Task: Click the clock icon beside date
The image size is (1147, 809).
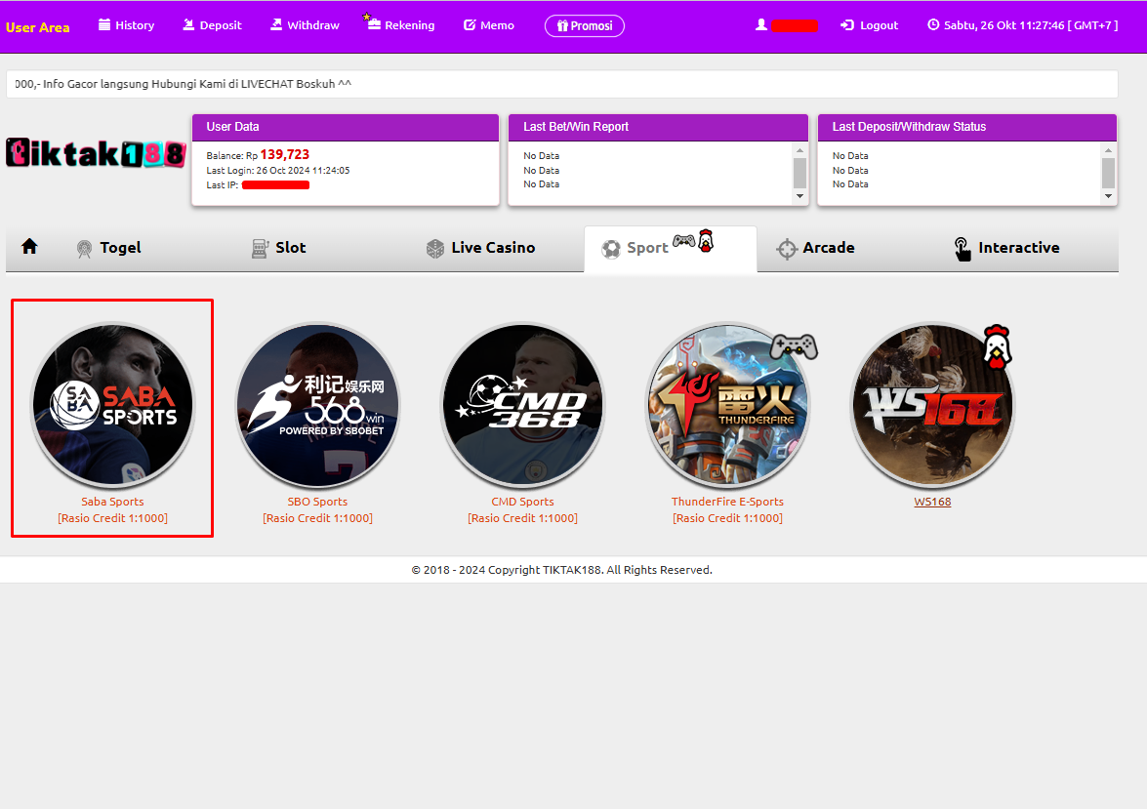Action: click(x=933, y=24)
